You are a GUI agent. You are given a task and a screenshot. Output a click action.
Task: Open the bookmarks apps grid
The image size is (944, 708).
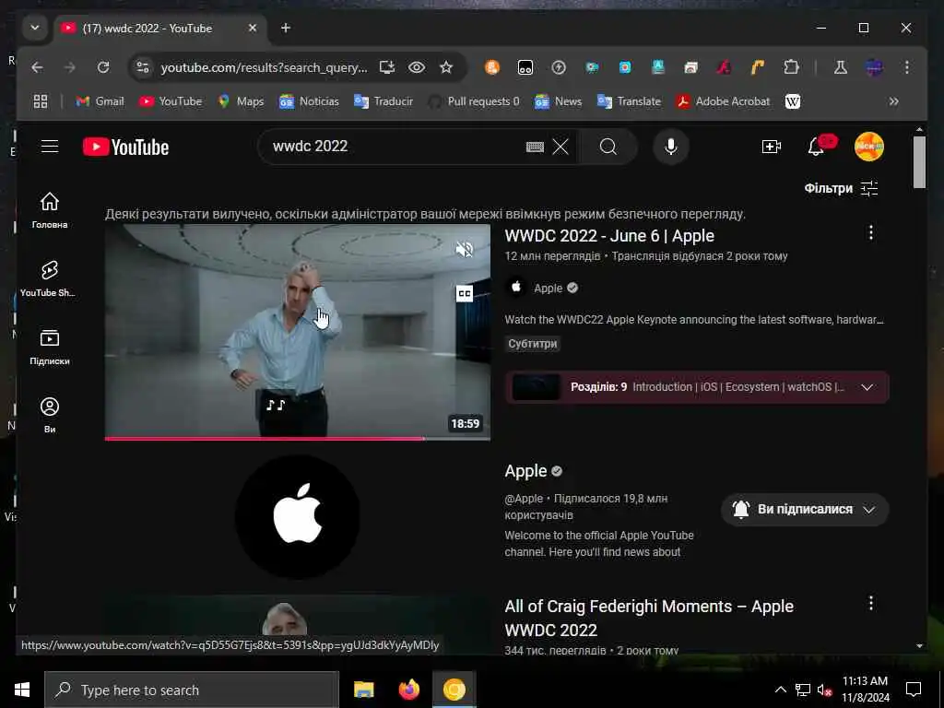click(41, 101)
